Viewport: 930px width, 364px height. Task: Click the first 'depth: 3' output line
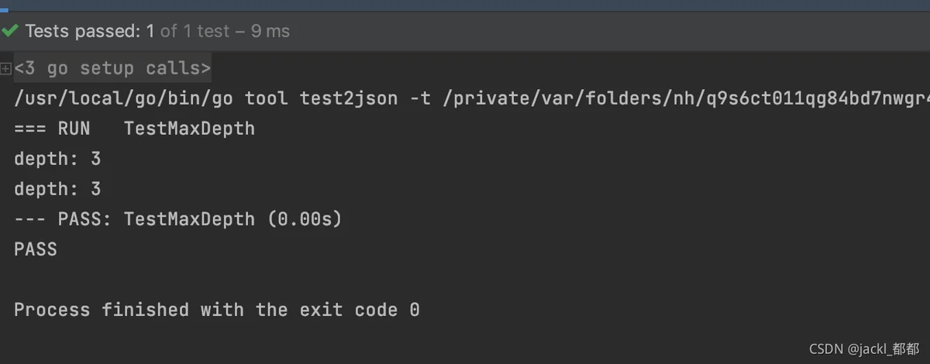coord(57,159)
